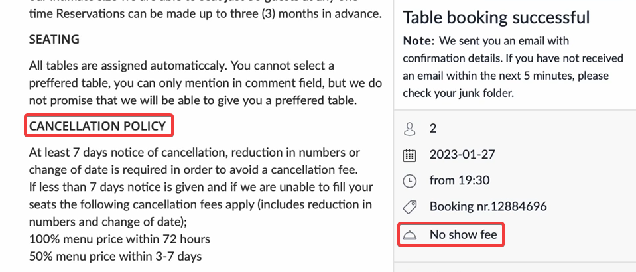Click the 100% menu price within 72 hours line
Screen dimensions: 636x272
coord(119,239)
